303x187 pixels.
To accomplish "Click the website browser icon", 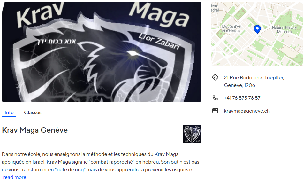I will [x=215, y=111].
